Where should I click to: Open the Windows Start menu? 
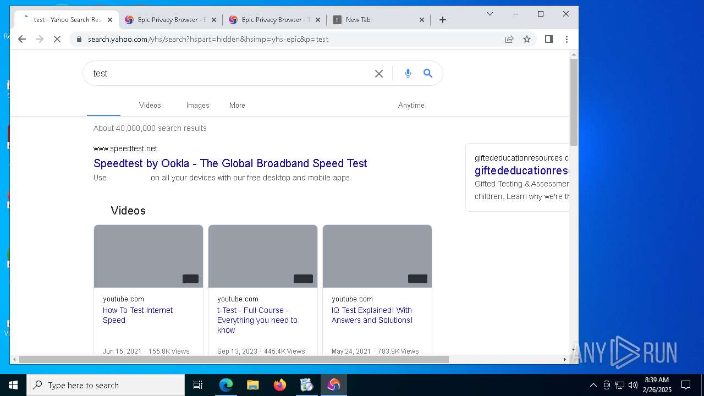tap(13, 385)
